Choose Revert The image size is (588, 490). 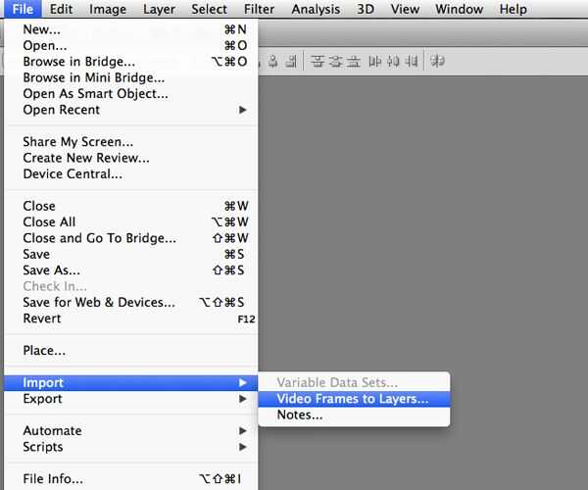pyautogui.click(x=131, y=318)
